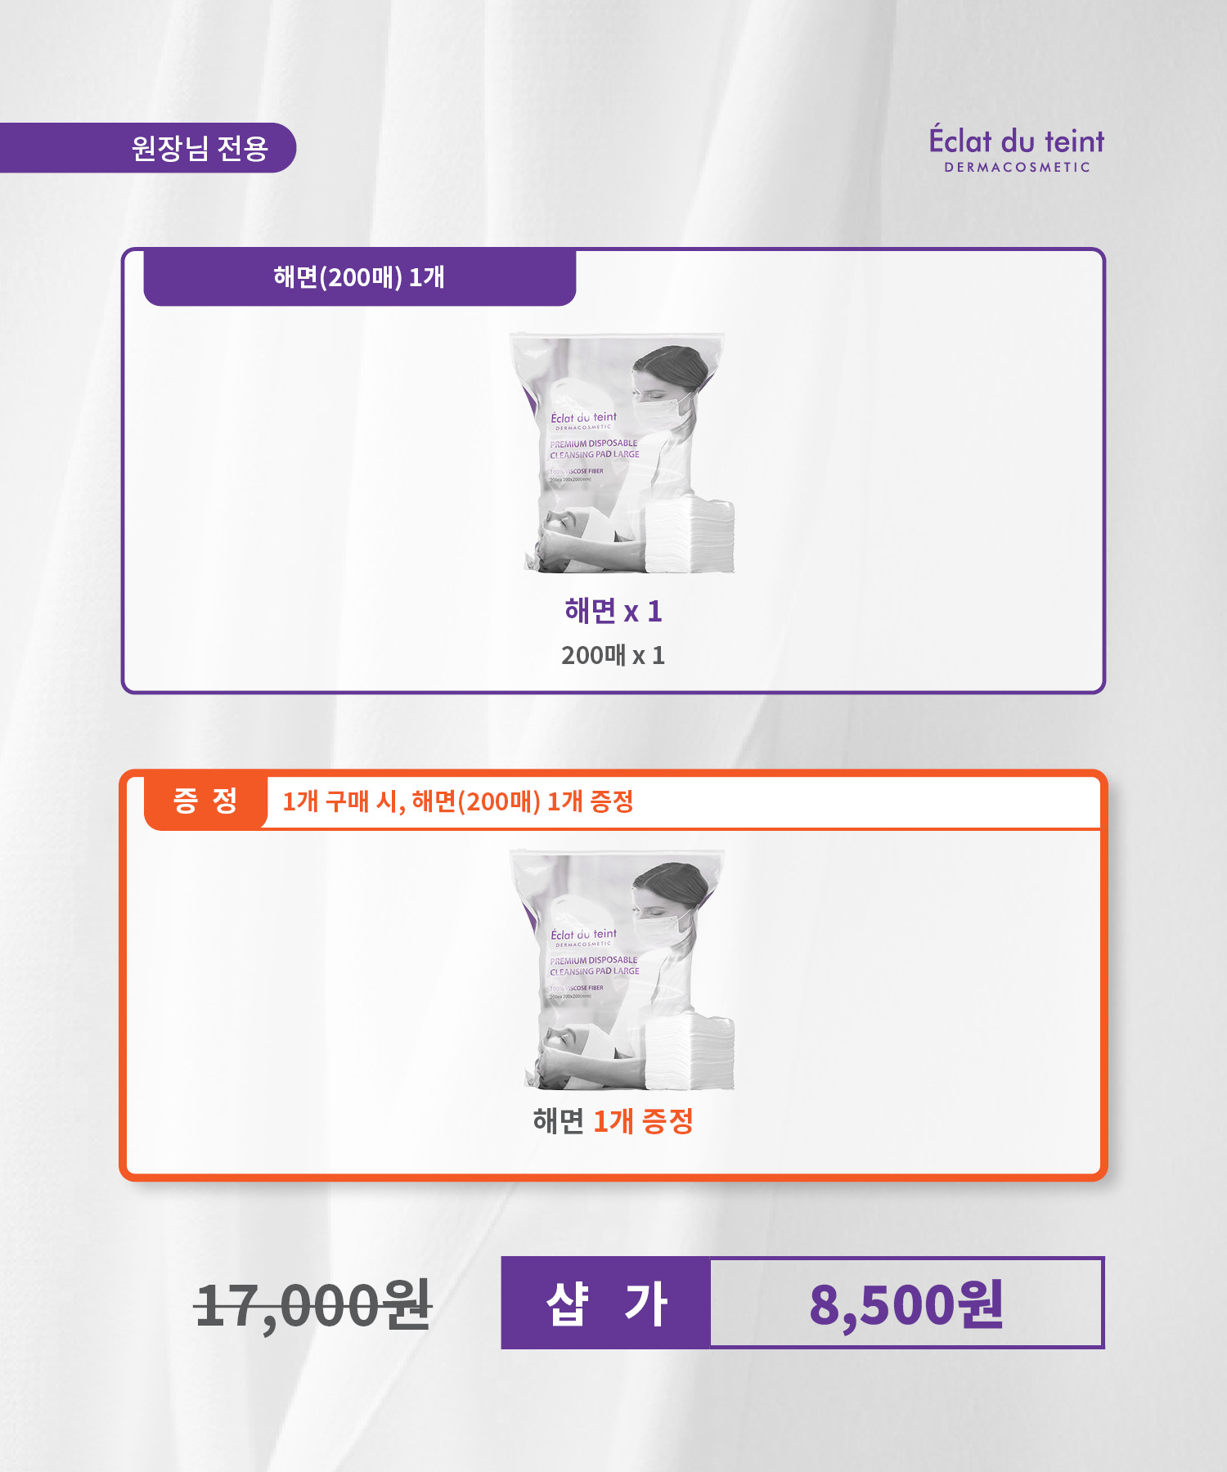This screenshot has height=1472, width=1227.
Task: Click the 8,500원 shop price box
Action: (906, 1303)
